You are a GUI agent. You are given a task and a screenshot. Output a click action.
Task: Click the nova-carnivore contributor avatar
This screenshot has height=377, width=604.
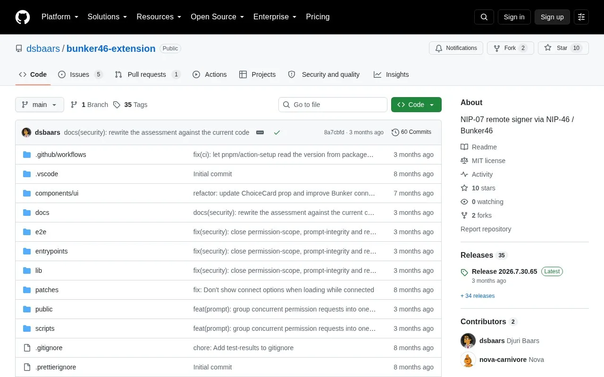(x=468, y=360)
